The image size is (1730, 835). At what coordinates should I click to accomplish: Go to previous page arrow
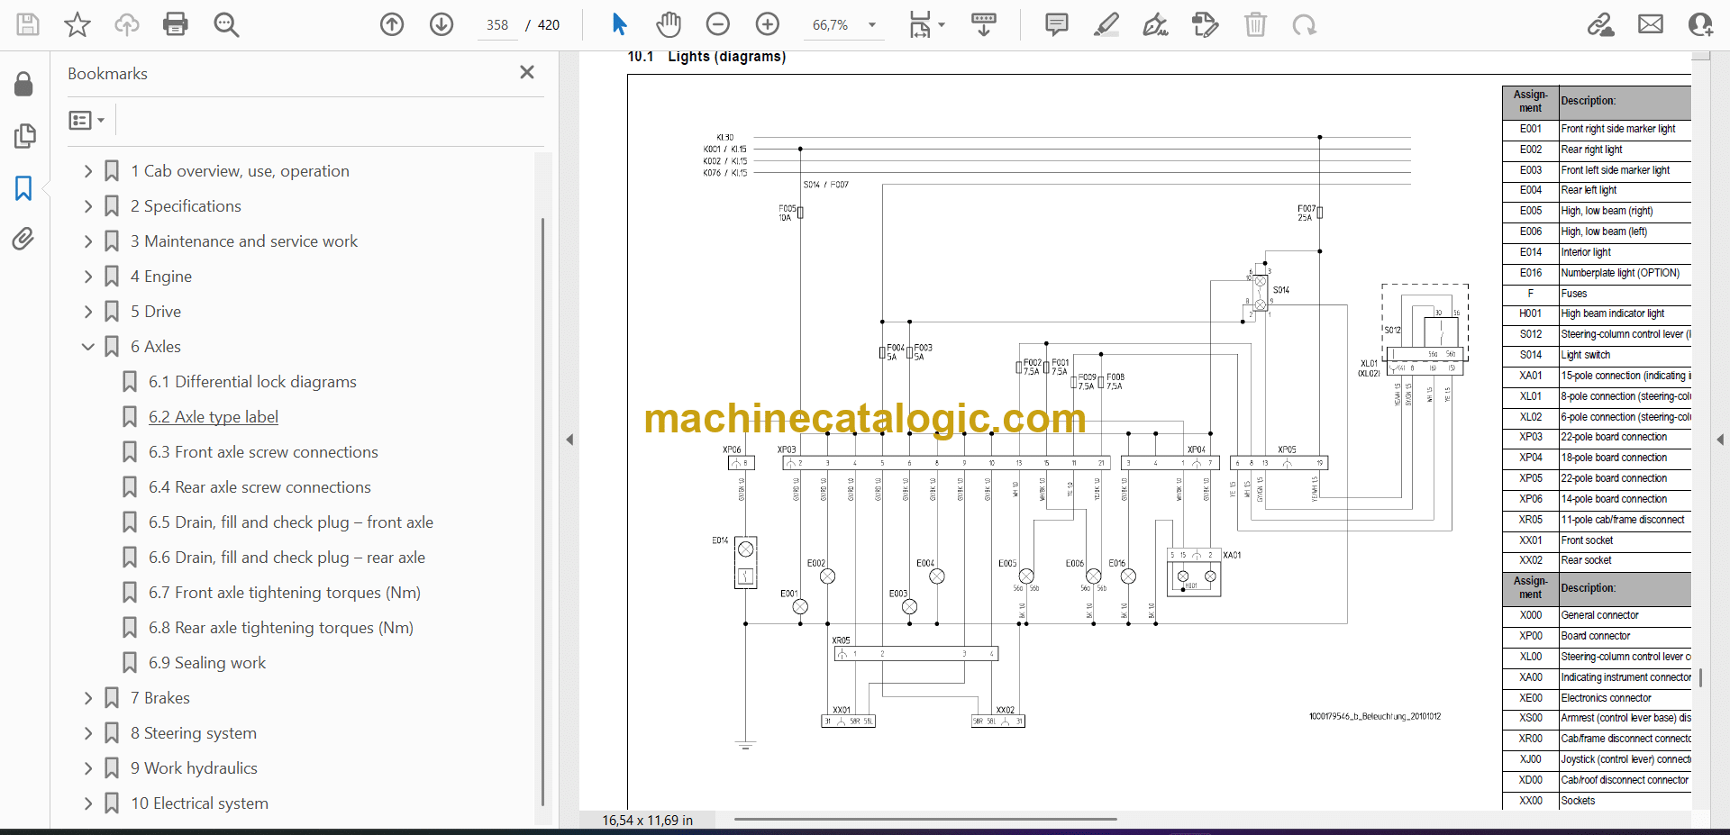(x=392, y=24)
